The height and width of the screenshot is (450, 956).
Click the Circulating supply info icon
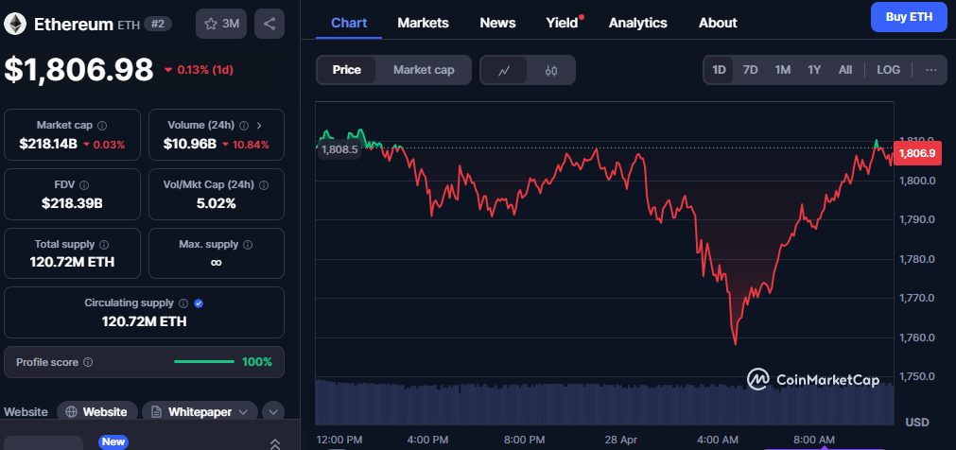(184, 303)
